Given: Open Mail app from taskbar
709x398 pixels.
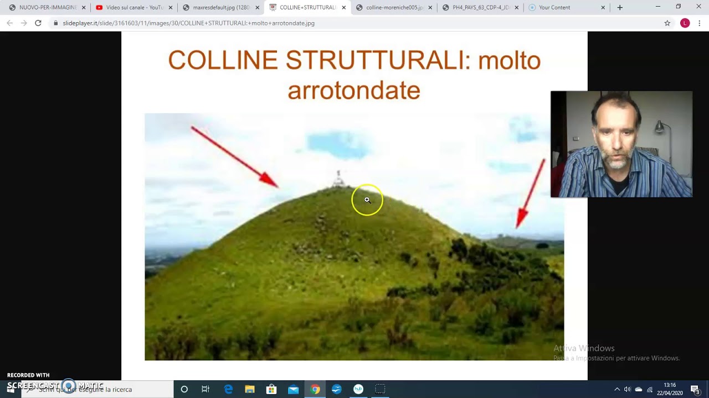Looking at the screenshot, I should click(293, 389).
